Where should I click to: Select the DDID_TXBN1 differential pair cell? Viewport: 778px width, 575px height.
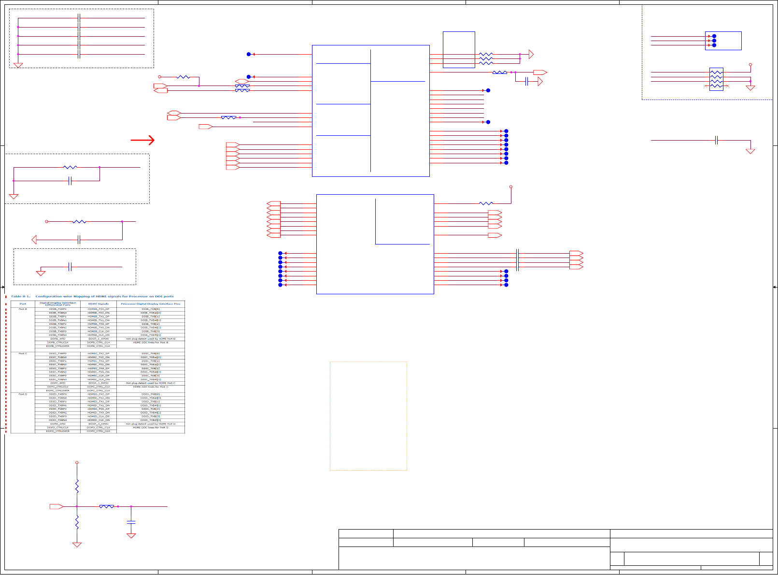57,405
